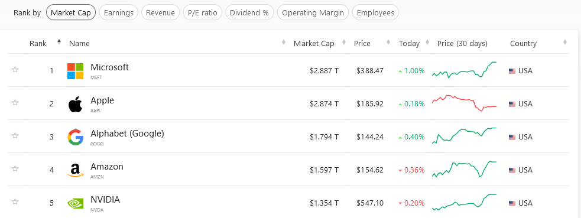Click the Microsoft logo icon

click(75, 71)
